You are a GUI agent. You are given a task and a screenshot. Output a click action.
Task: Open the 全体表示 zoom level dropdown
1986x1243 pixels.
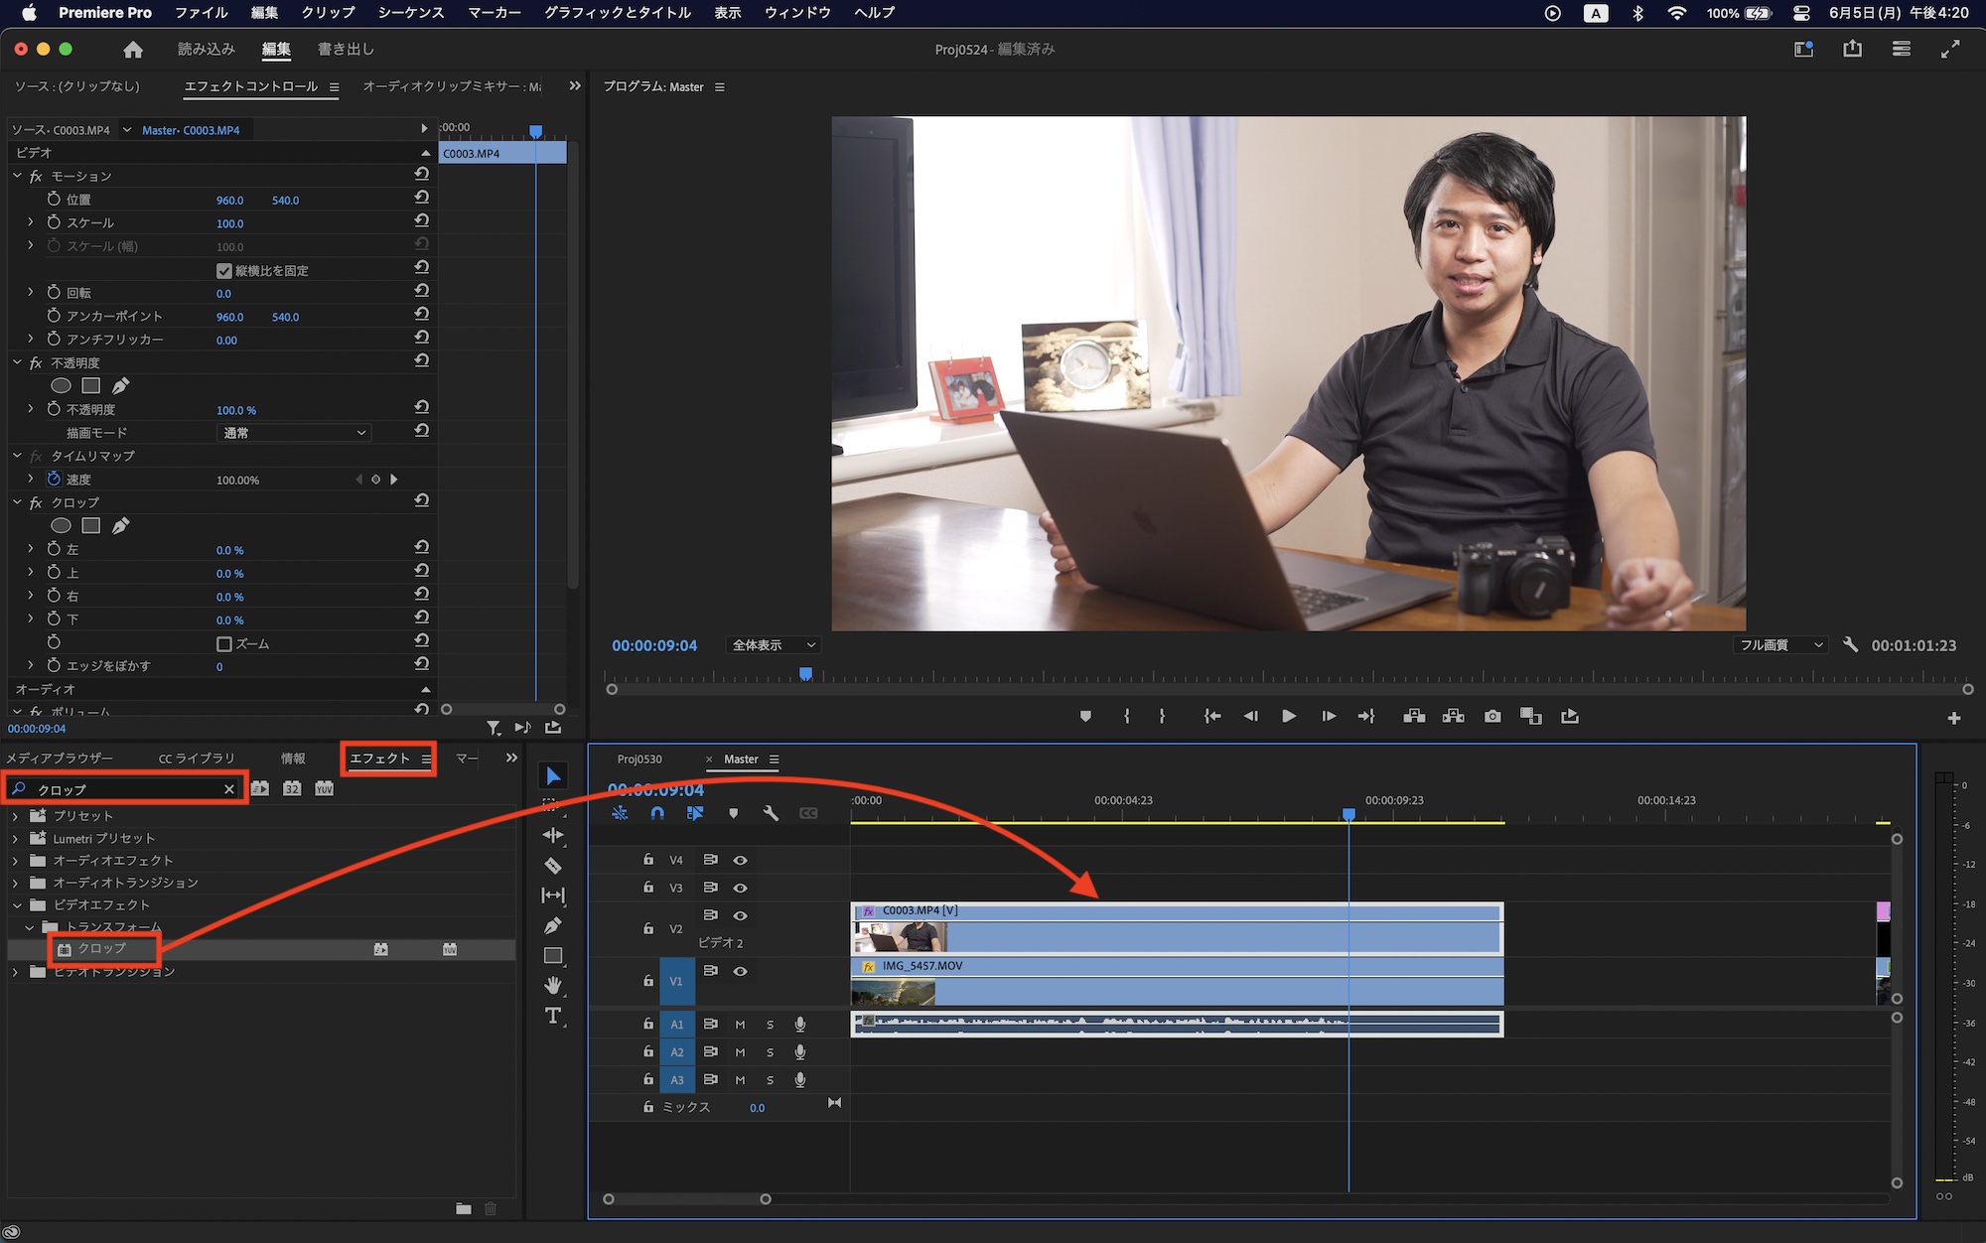[x=774, y=644]
